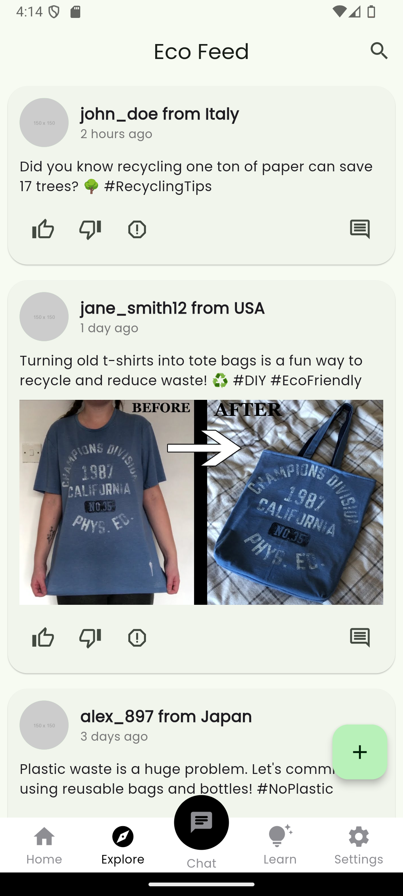Open comments on john_doe's post

[x=360, y=229]
